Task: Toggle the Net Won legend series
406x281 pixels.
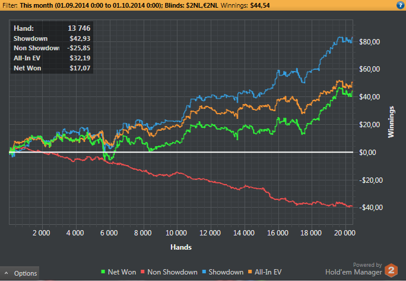Action: [118, 272]
